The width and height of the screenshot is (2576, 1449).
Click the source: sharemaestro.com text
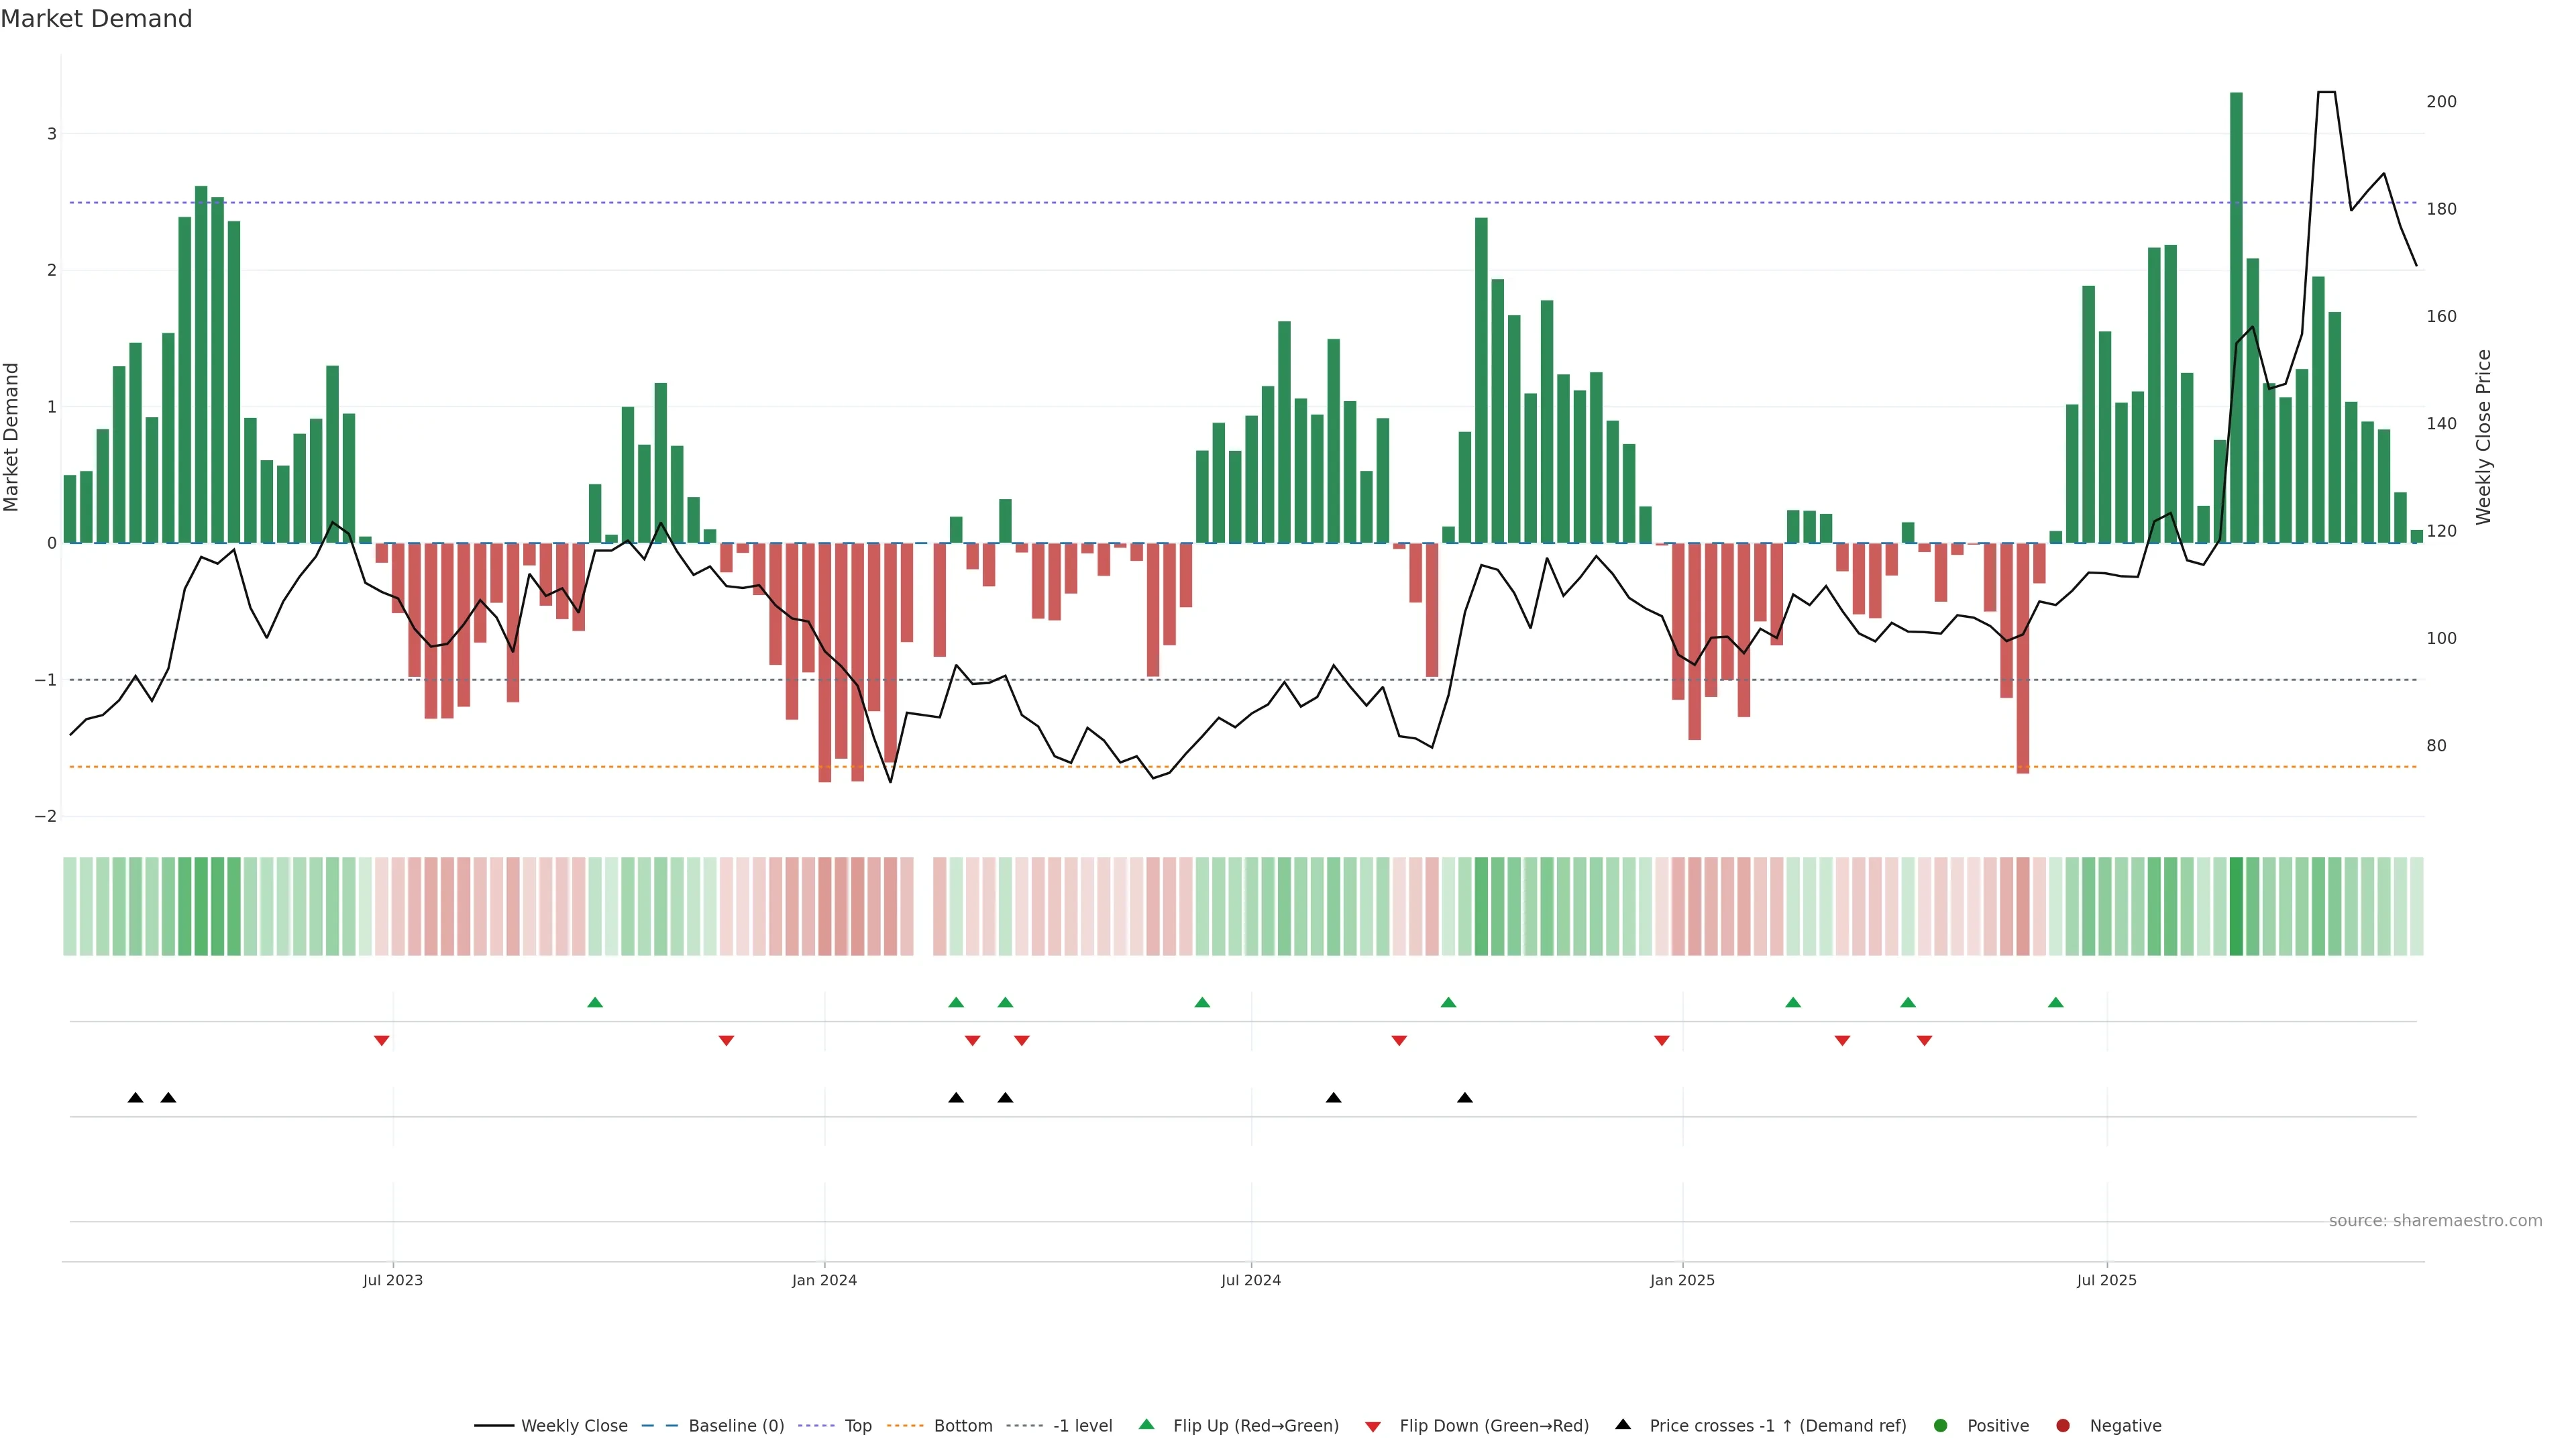coord(2435,1221)
